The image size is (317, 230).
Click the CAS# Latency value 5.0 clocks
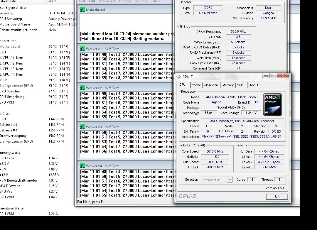(238, 42)
